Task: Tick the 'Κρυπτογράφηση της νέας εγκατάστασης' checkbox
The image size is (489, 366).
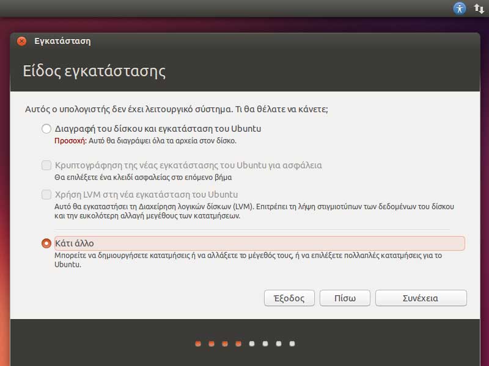Action: point(46,165)
